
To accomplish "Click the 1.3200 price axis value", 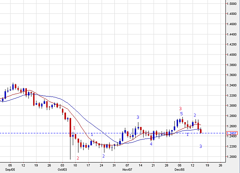I will pyautogui.click(x=232, y=95).
